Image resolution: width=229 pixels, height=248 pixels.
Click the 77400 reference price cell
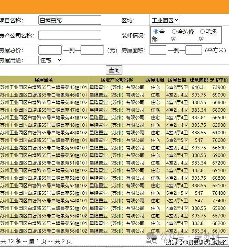pos(219,201)
